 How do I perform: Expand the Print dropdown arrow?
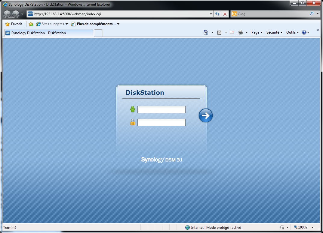[247, 32]
